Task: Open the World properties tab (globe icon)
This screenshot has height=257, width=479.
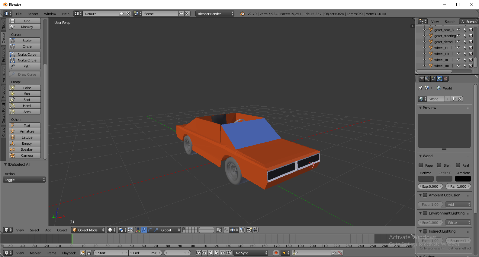Action: pos(439,79)
